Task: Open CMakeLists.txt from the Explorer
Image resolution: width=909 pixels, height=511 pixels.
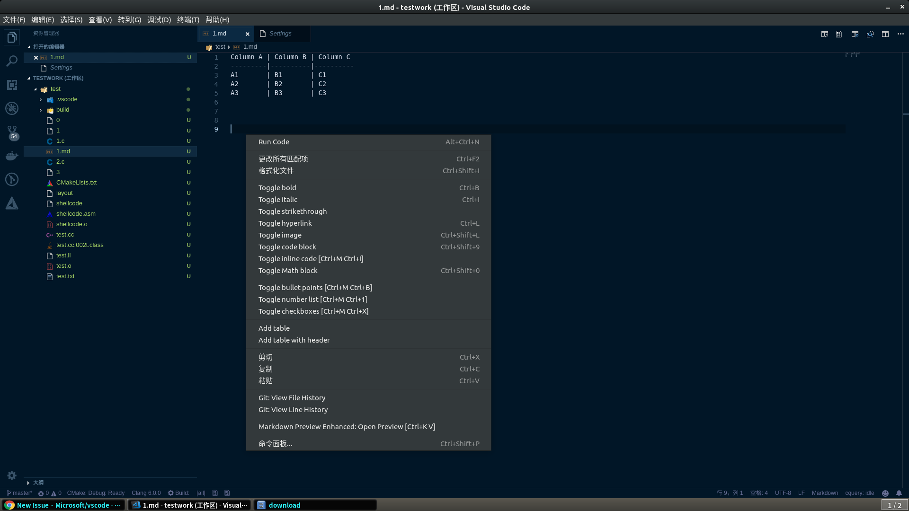Action: point(77,182)
